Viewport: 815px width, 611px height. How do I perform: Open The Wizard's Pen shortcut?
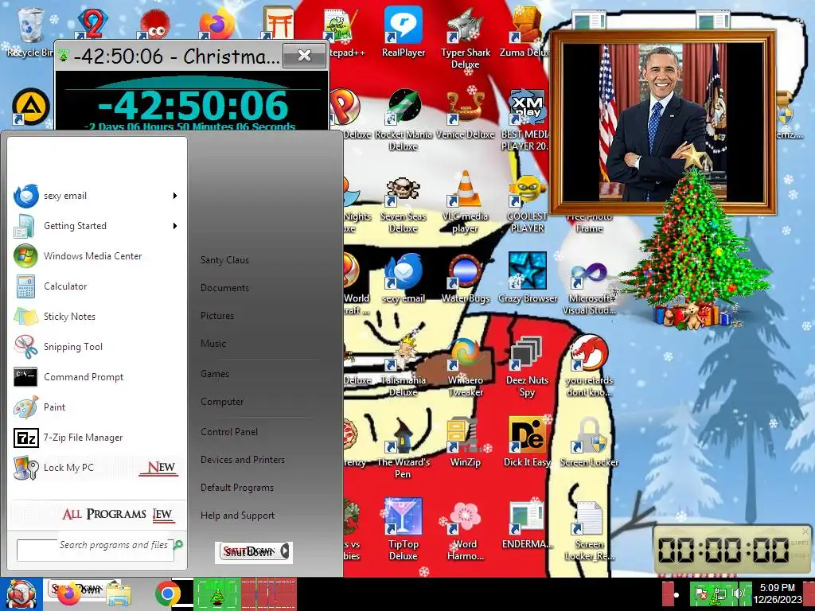(x=404, y=448)
